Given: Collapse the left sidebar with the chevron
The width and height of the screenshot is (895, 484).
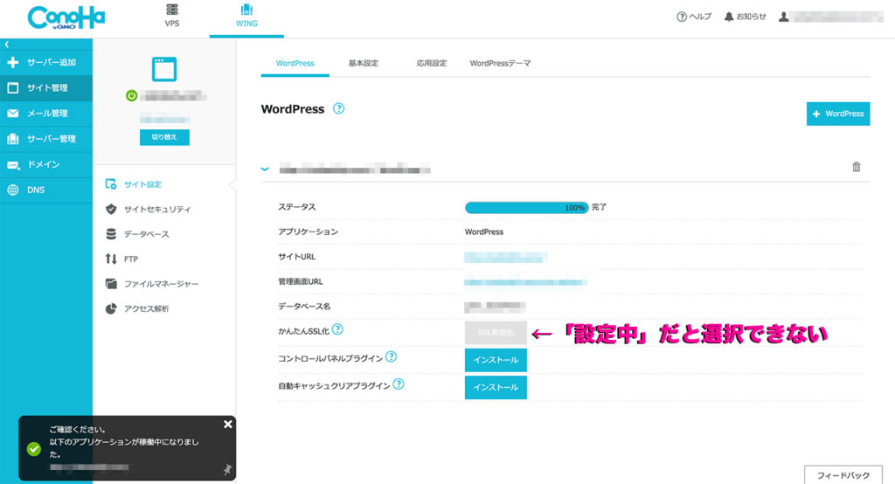Looking at the screenshot, I should (x=7, y=44).
